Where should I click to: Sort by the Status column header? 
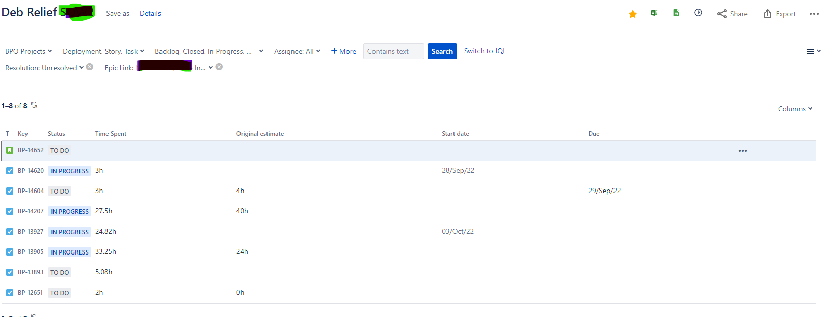(57, 134)
